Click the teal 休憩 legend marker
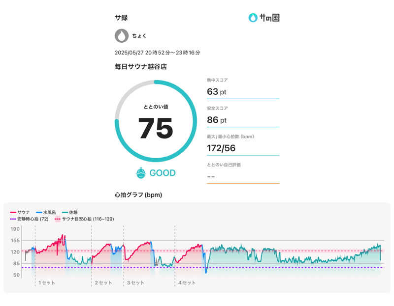 click(x=66, y=212)
